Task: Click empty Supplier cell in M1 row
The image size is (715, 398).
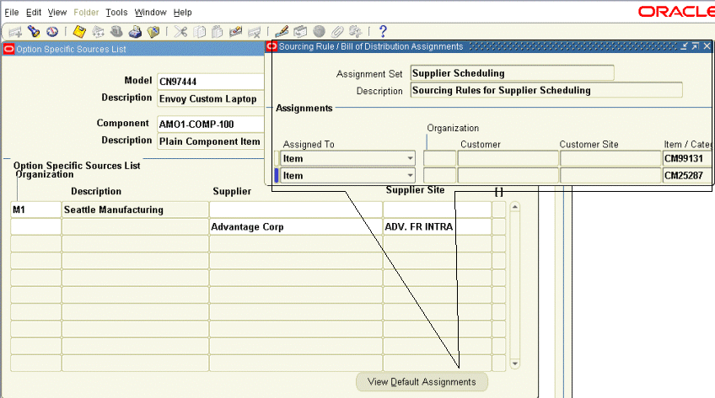Action: [x=296, y=210]
